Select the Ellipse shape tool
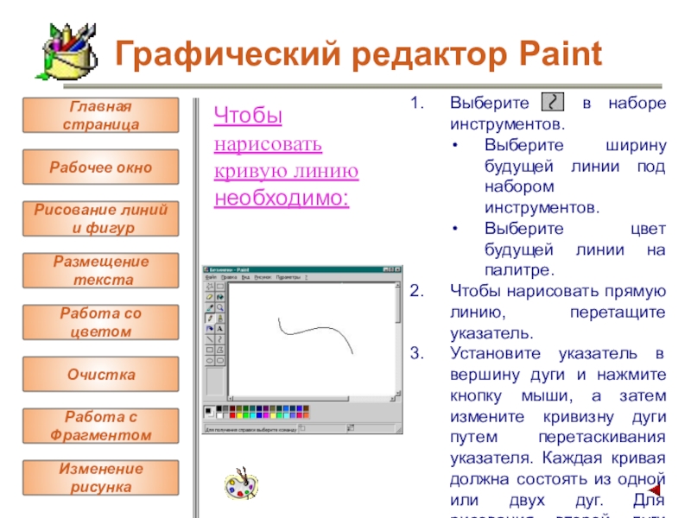691x518 pixels. point(210,360)
